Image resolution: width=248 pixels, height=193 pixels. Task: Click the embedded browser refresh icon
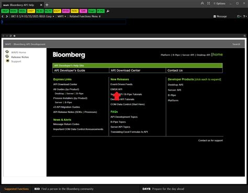[10, 36]
